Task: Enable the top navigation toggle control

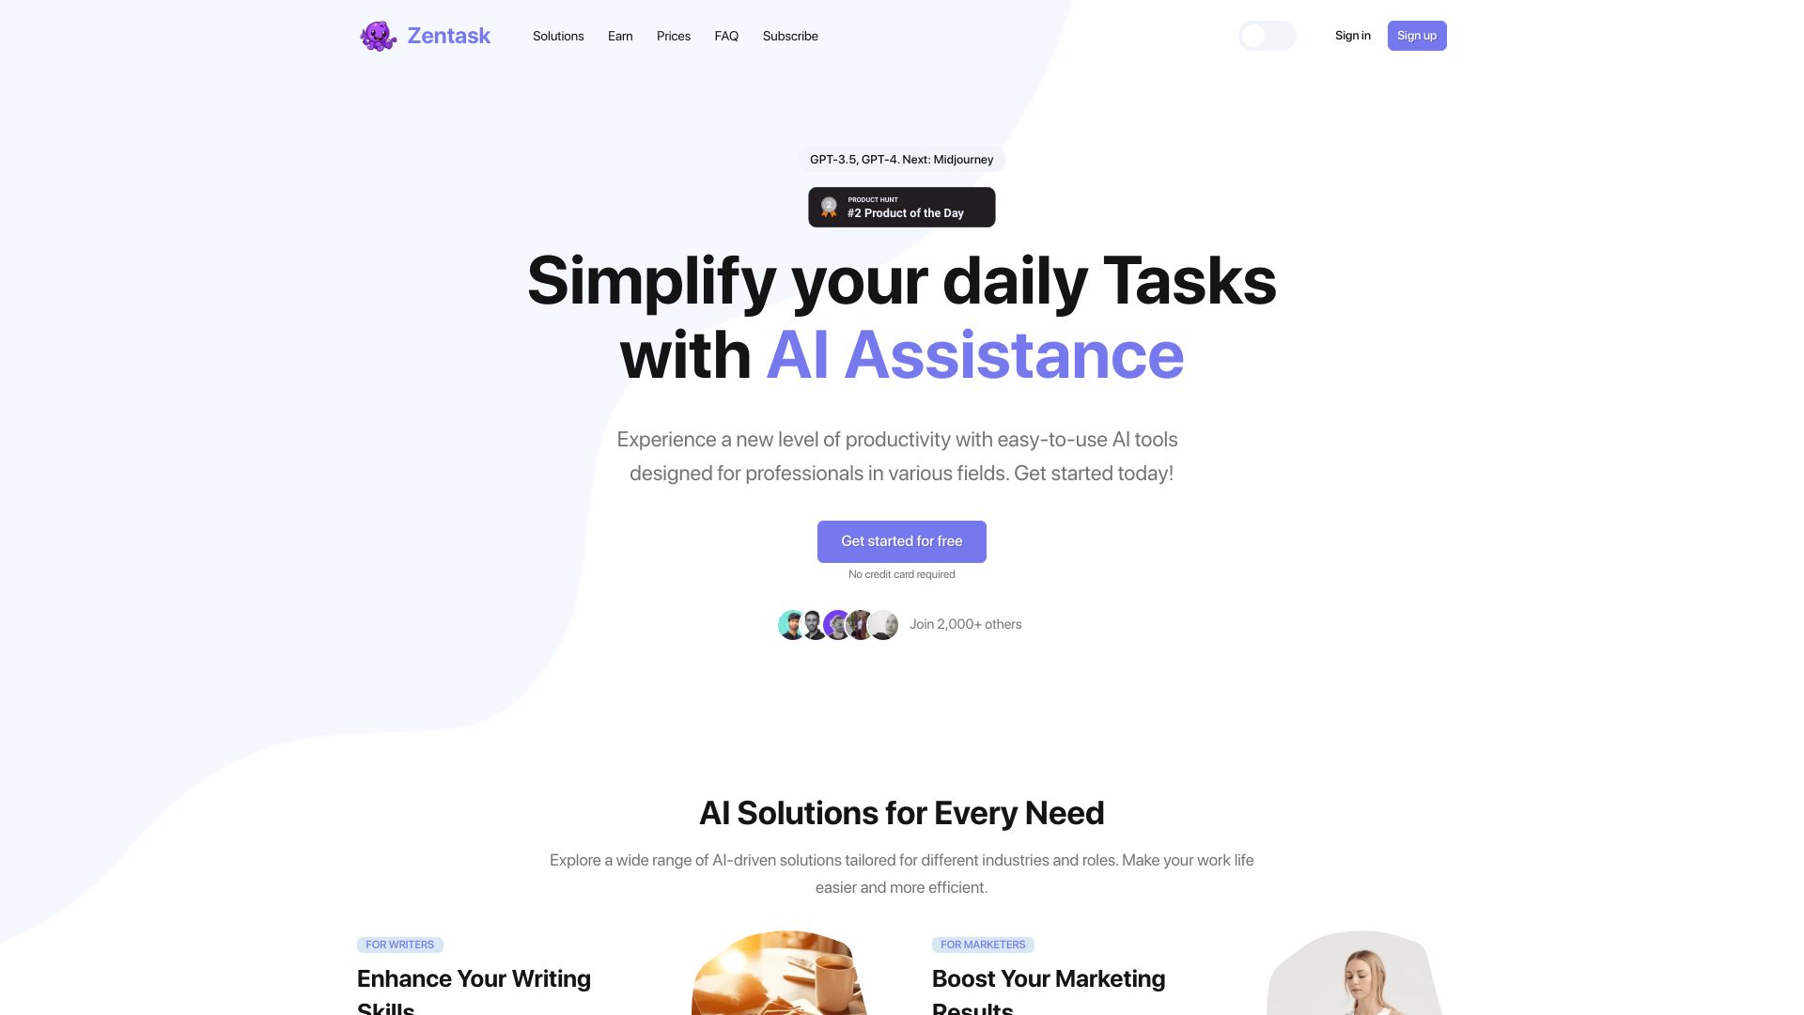Action: coord(1267,35)
